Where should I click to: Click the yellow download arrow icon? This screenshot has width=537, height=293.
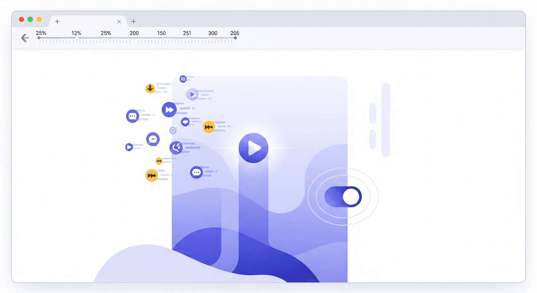click(150, 88)
